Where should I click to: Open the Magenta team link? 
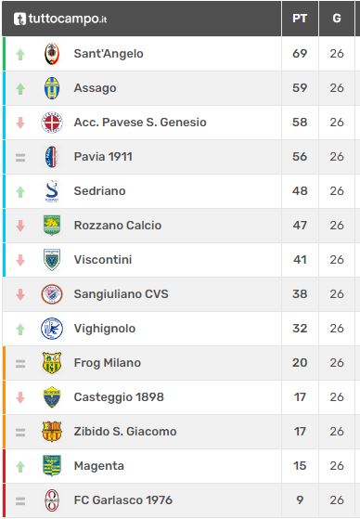tap(99, 466)
